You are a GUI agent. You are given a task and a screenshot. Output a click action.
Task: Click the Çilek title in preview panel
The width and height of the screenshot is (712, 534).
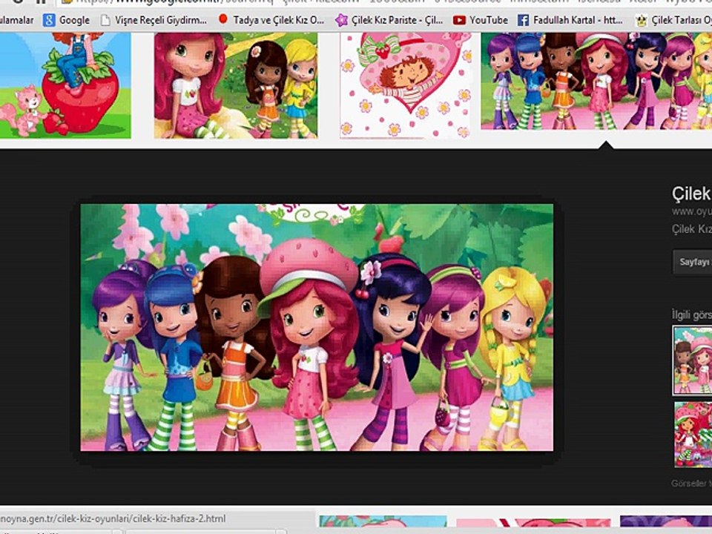point(691,194)
